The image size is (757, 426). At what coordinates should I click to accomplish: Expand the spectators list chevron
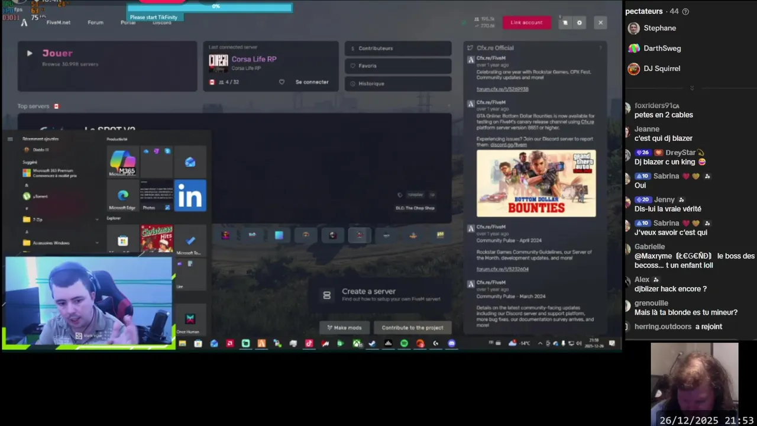tap(691, 88)
